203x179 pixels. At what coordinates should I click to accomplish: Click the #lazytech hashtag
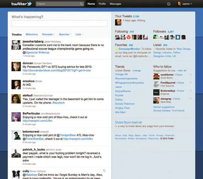pyautogui.click(x=58, y=103)
